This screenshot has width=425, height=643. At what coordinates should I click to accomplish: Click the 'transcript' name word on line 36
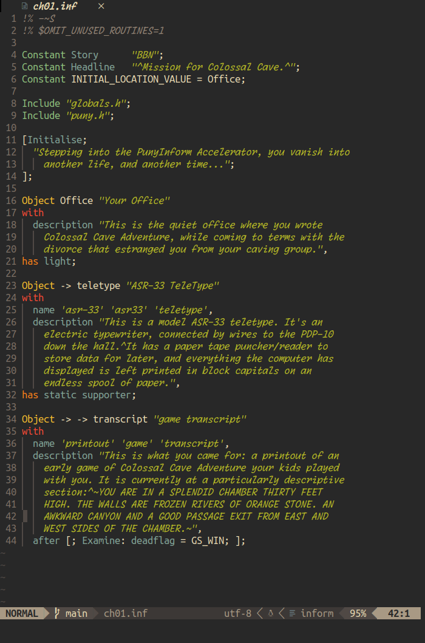tap(192, 443)
